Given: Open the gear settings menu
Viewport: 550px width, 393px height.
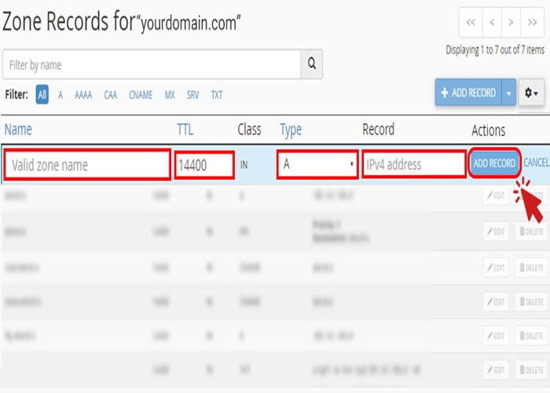Looking at the screenshot, I should pyautogui.click(x=531, y=93).
